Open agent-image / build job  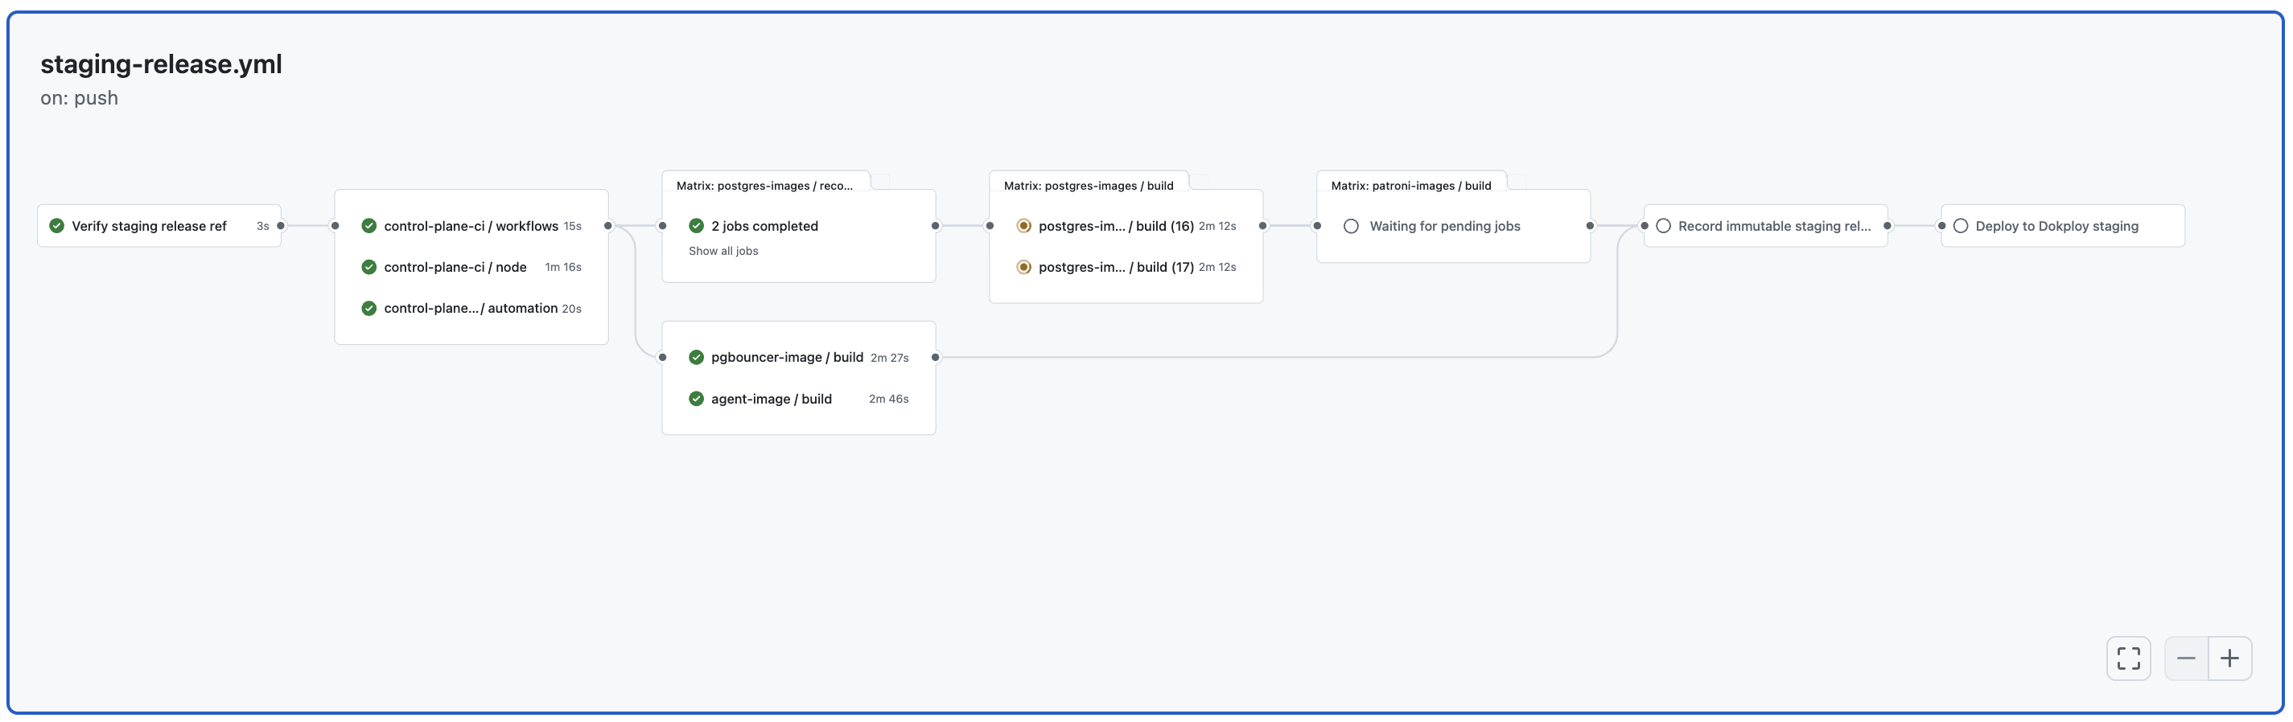tap(798, 400)
